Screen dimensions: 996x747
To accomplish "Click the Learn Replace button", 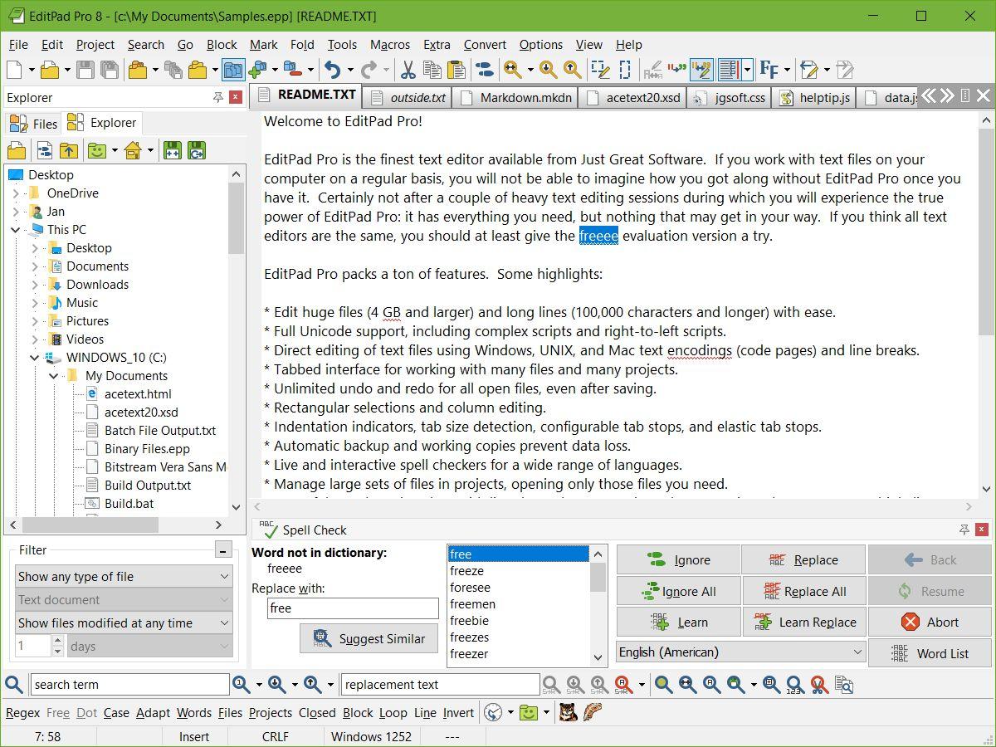I will 804,622.
